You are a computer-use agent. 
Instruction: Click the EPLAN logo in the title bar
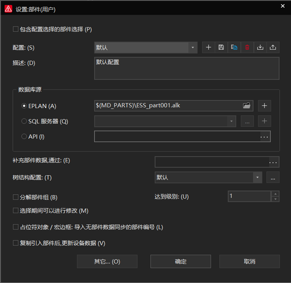coord(8,9)
